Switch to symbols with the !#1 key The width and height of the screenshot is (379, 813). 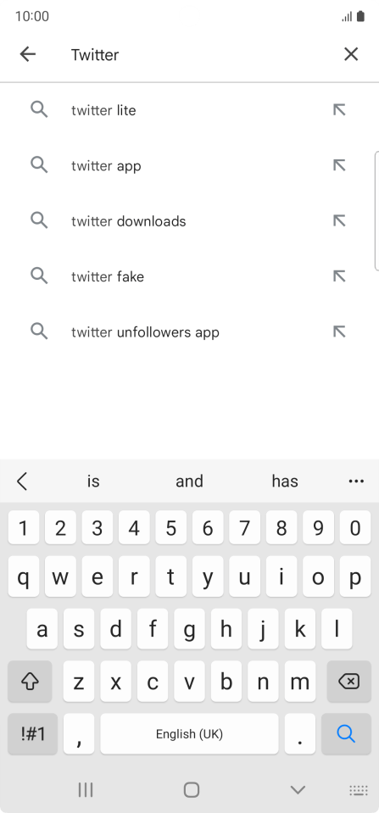33,733
